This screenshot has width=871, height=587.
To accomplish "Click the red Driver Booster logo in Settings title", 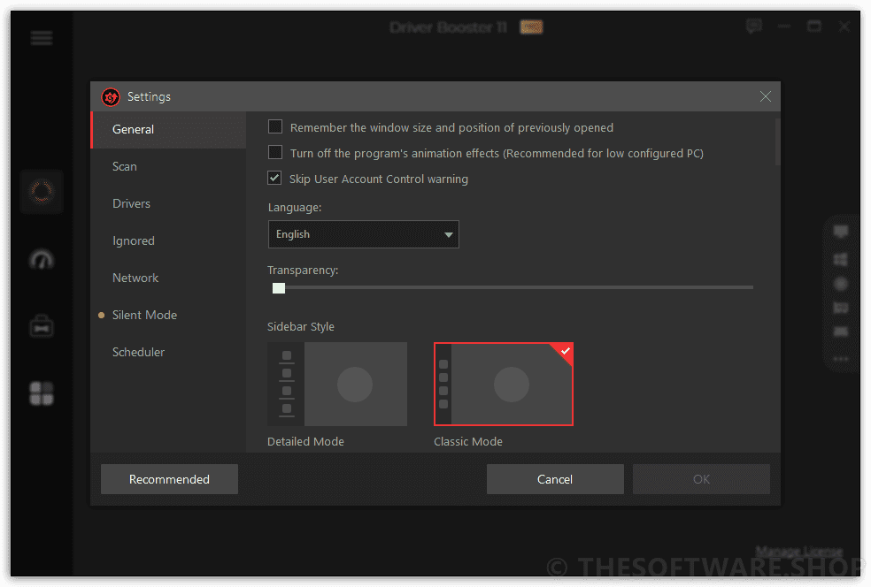I will [111, 97].
